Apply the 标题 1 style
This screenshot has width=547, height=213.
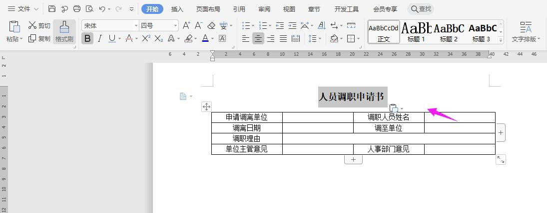pyautogui.click(x=416, y=32)
